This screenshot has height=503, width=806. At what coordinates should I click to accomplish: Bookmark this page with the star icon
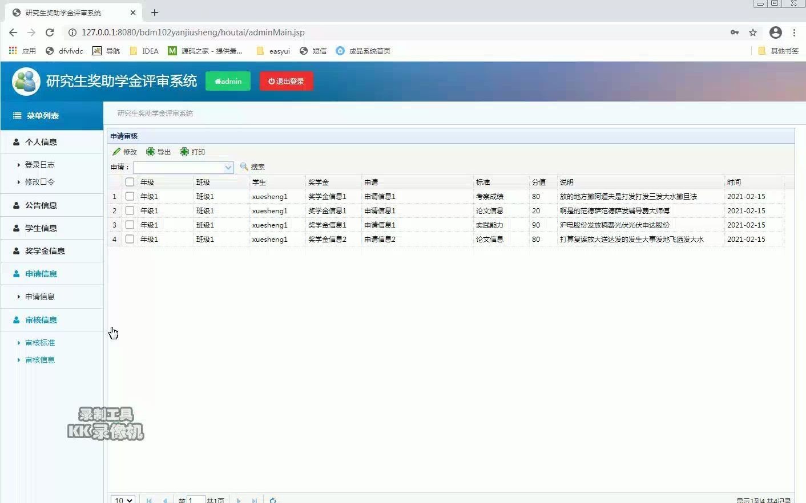pos(753,33)
